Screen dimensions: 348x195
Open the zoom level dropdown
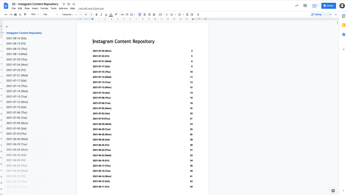tap(35, 15)
